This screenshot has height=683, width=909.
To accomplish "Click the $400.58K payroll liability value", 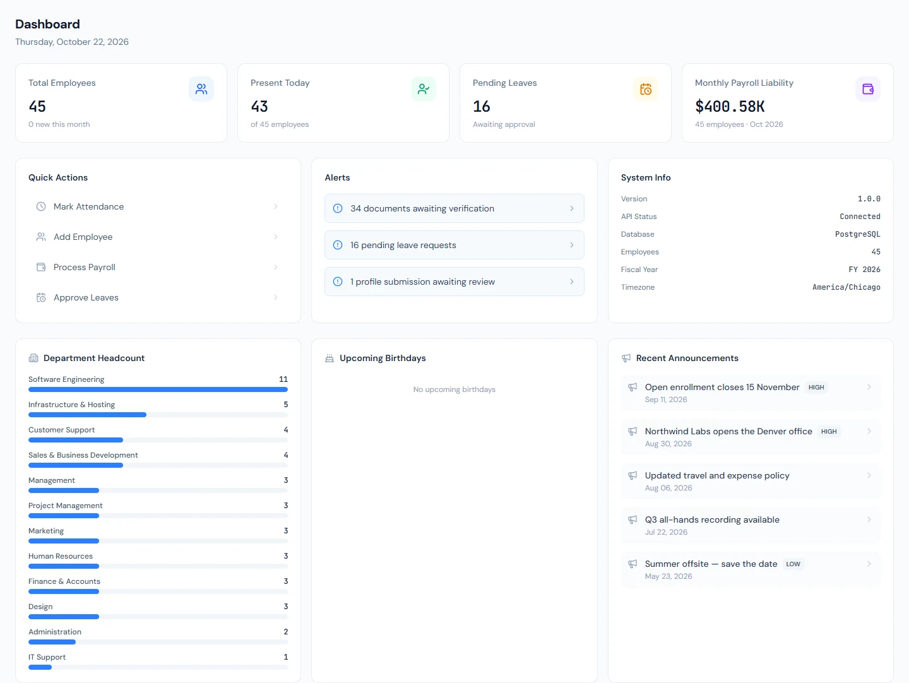I will pyautogui.click(x=730, y=107).
